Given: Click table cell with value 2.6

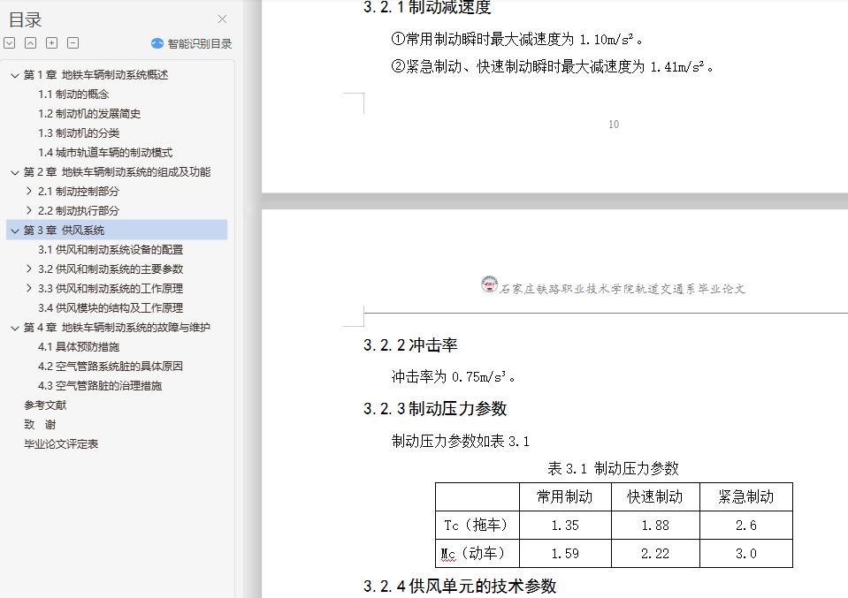Looking at the screenshot, I should pos(745,525).
